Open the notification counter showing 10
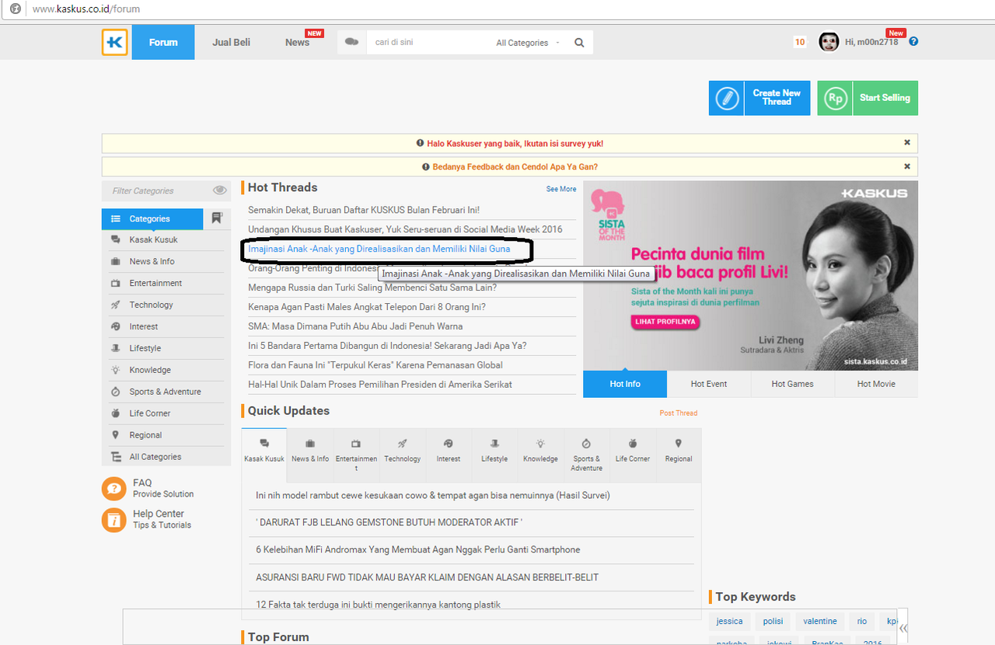The image size is (995, 645). (x=800, y=42)
